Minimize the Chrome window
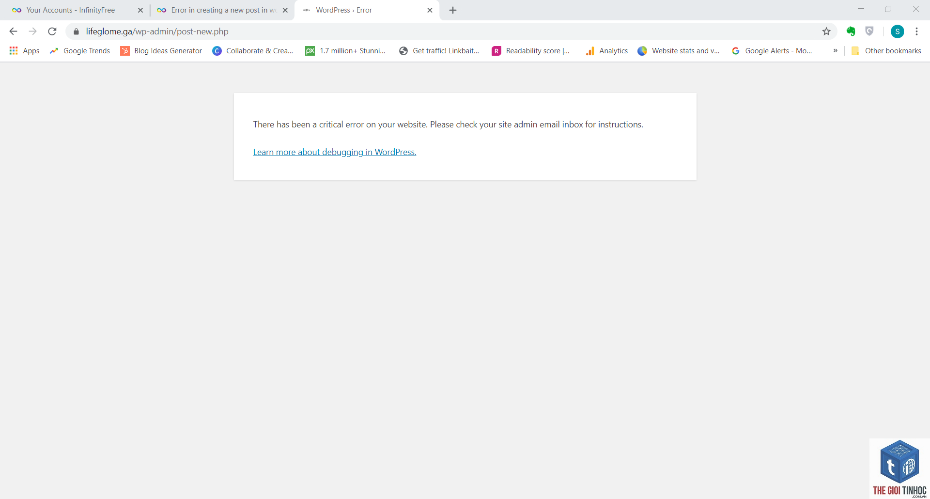 point(861,9)
